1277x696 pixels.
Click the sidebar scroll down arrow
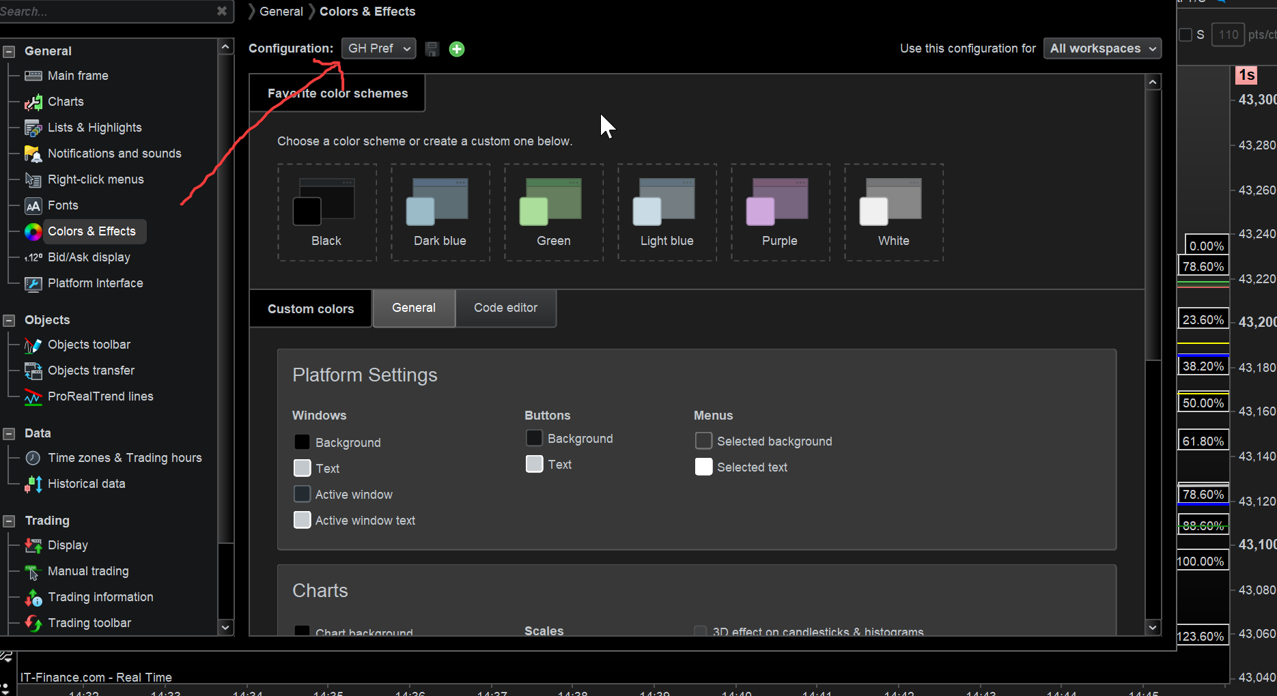tap(225, 627)
